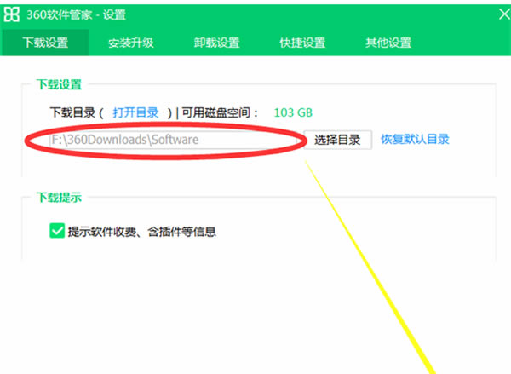
Task: Click the F:\360Downloads\Software path field
Action: coord(174,140)
